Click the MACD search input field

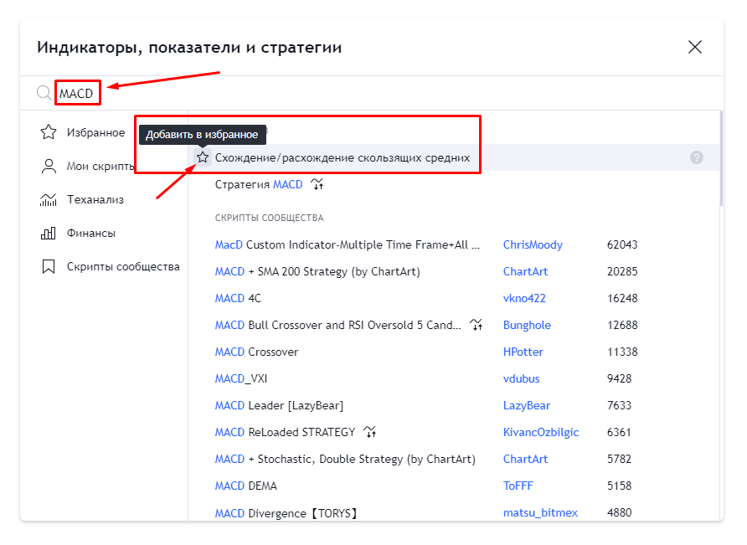pyautogui.click(x=77, y=92)
